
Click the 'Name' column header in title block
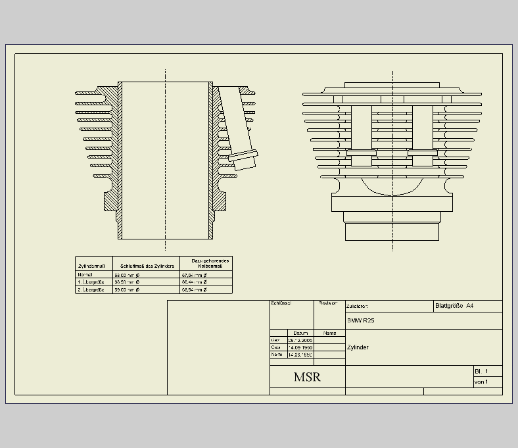(x=330, y=333)
